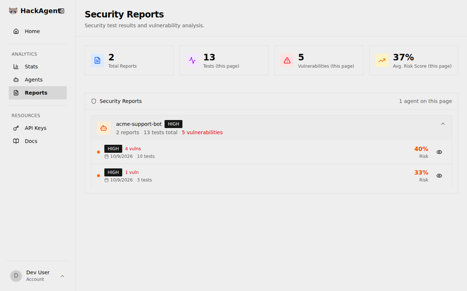The height and width of the screenshot is (291, 467).
Task: Click the HIGH badge in the 4 vulns row
Action: (x=113, y=149)
